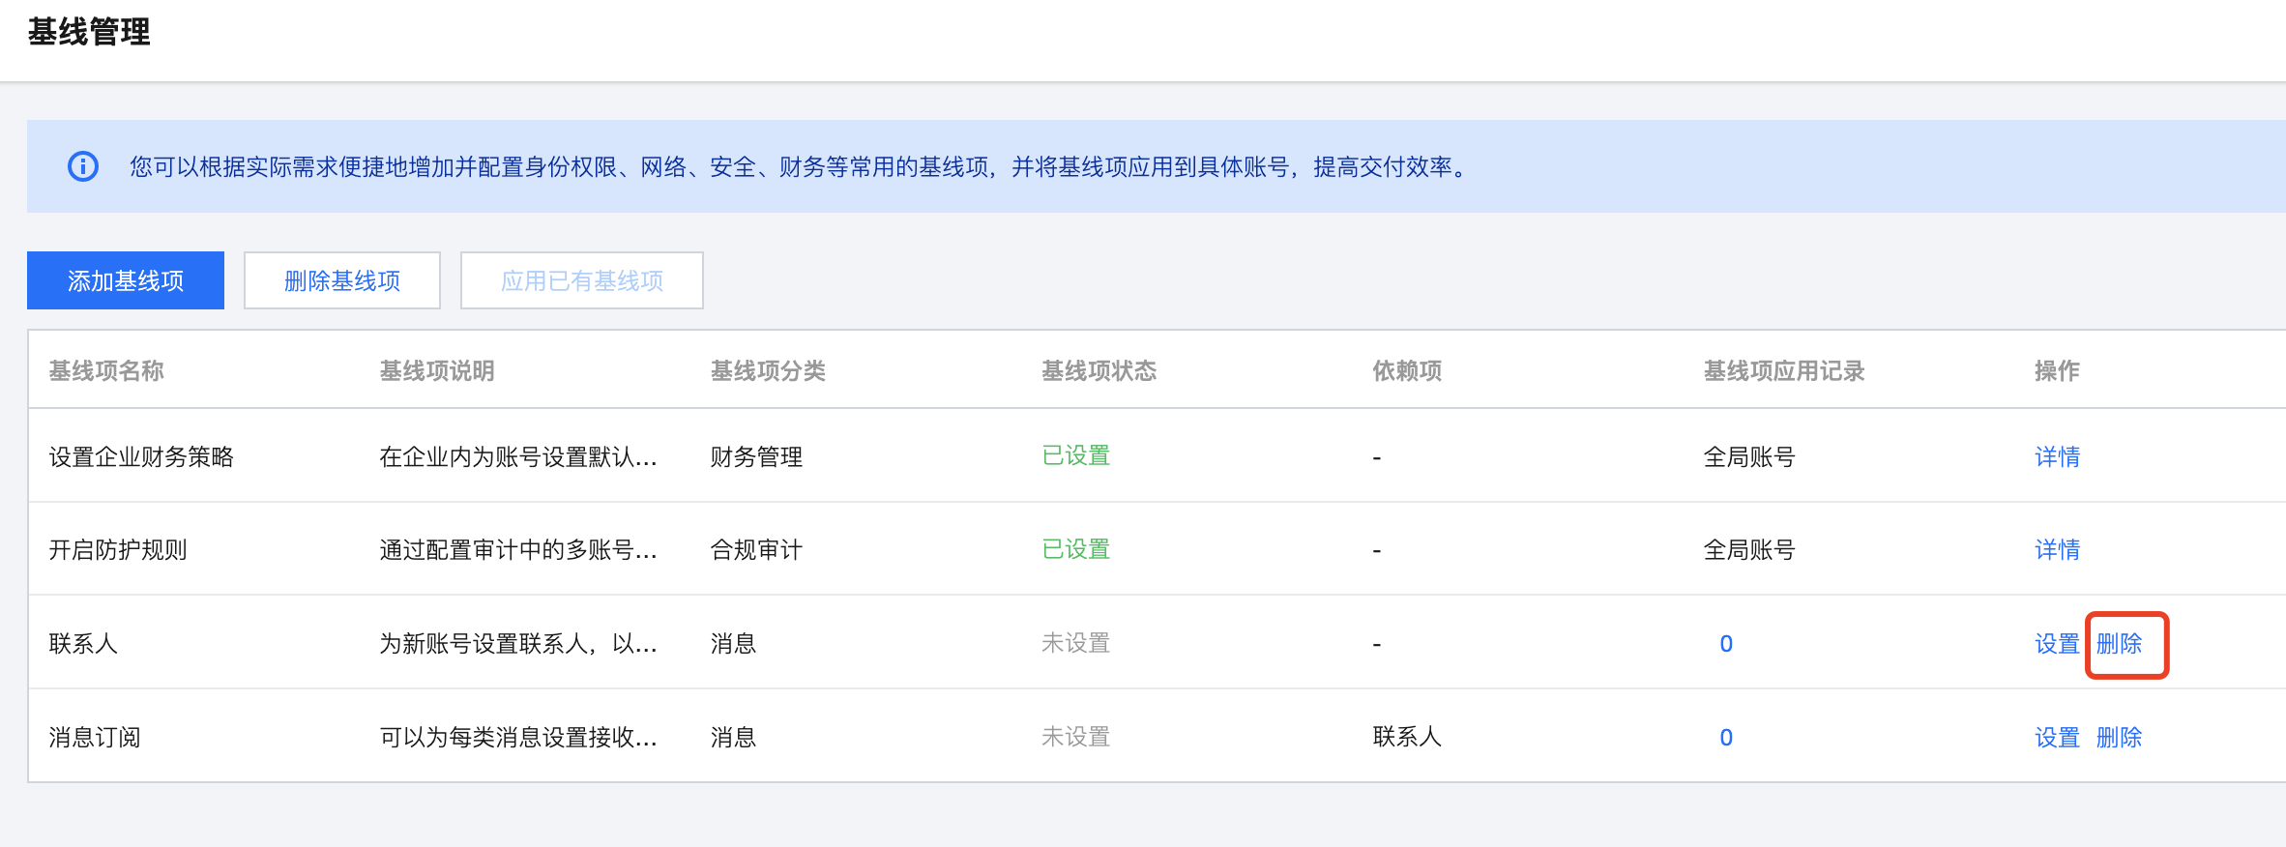2286x847 pixels.
Task: Click the 应用已有基线项 button
Action: [582, 280]
